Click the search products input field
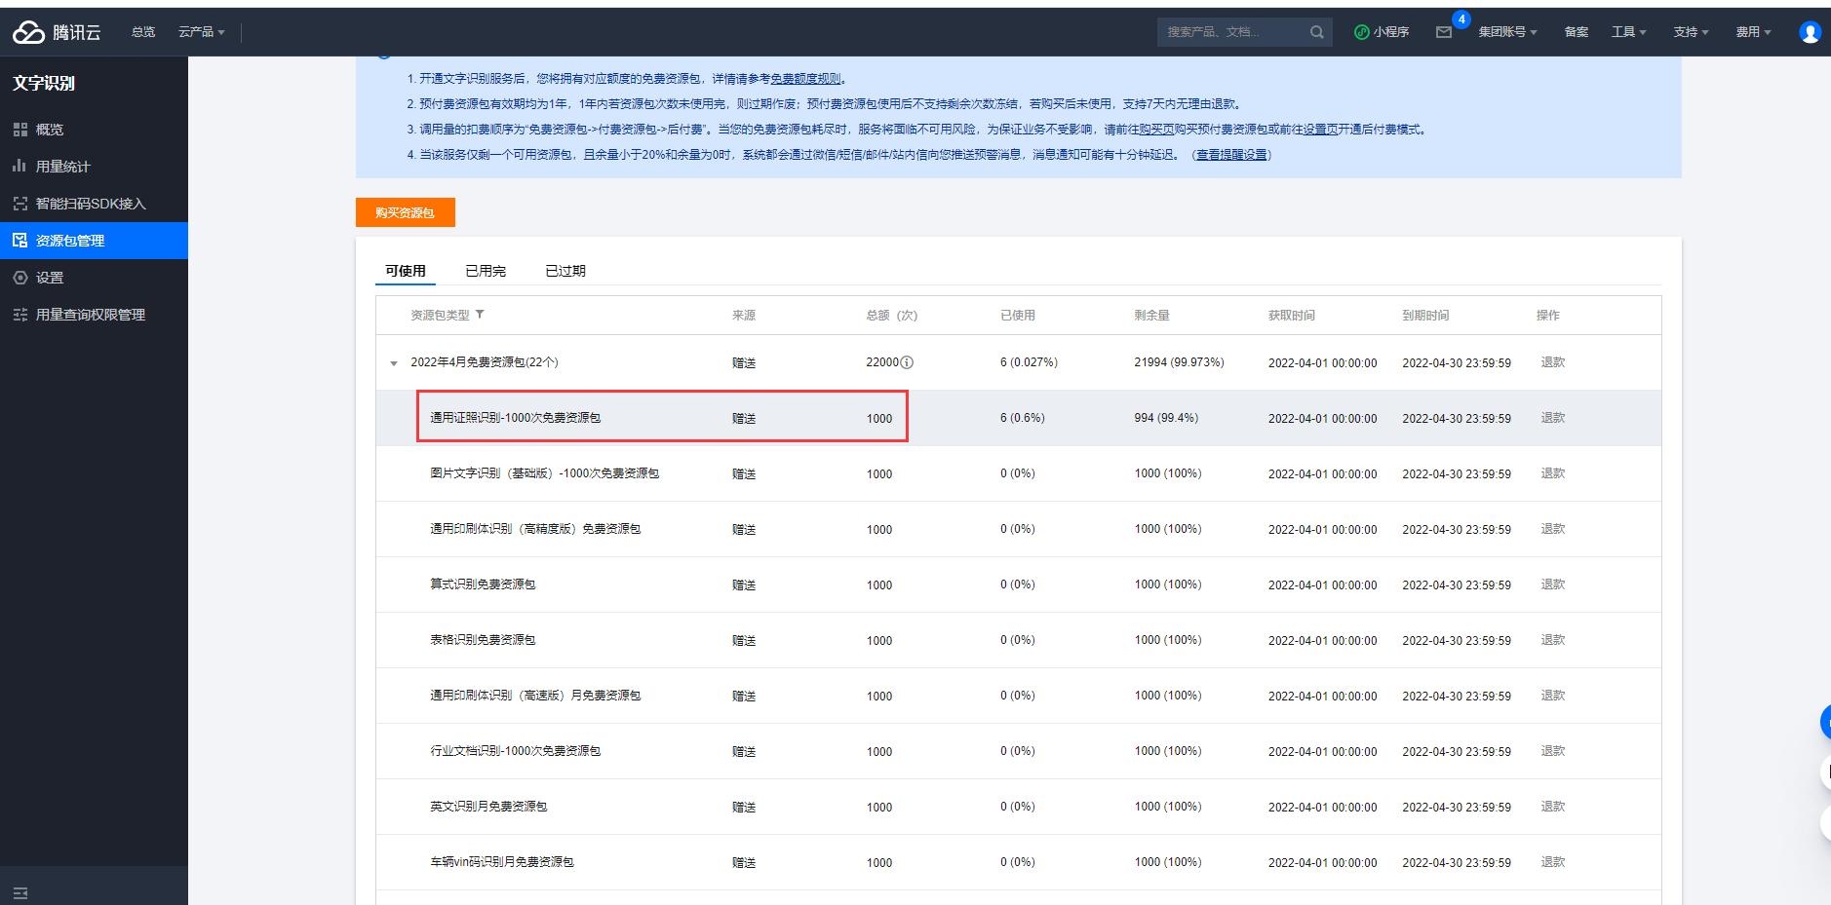 (1230, 32)
